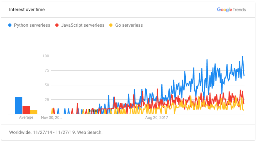Click the blue Python average bar
Screen dimensions: 257x143
[x=19, y=105]
